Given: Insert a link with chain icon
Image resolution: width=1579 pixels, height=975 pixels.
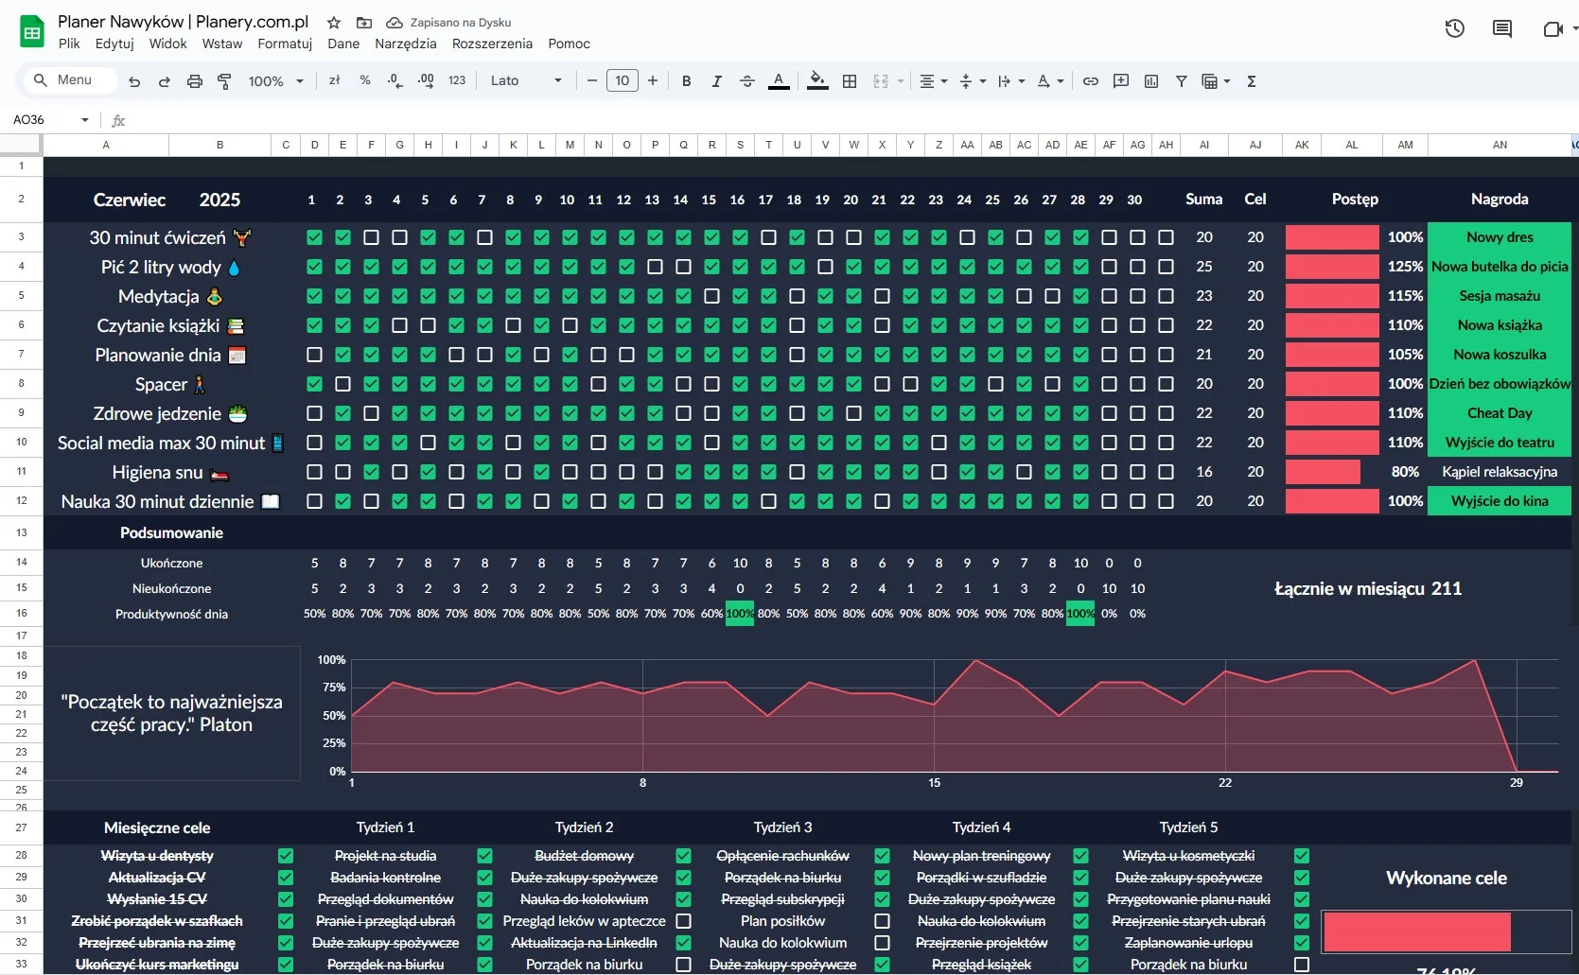Looking at the screenshot, I should [x=1091, y=81].
